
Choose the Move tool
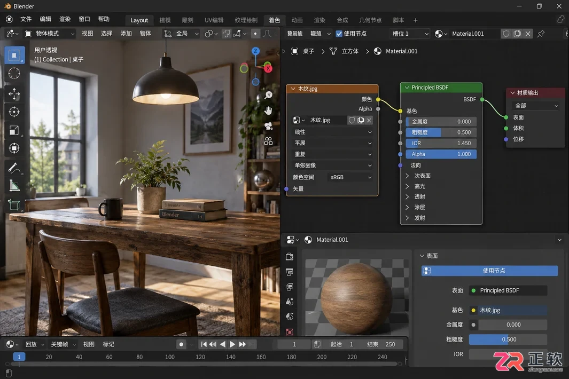[14, 94]
